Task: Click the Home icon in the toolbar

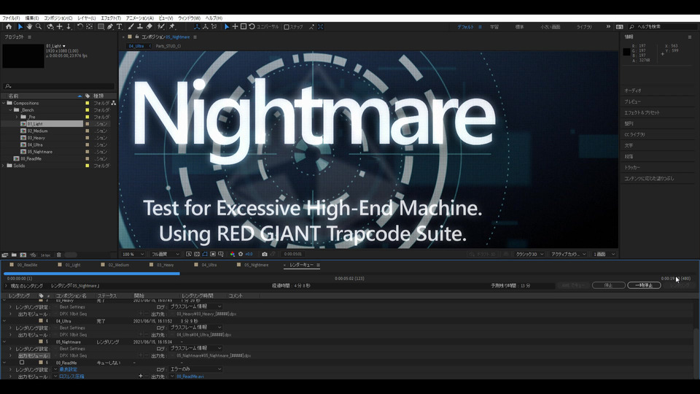Action: (x=9, y=27)
